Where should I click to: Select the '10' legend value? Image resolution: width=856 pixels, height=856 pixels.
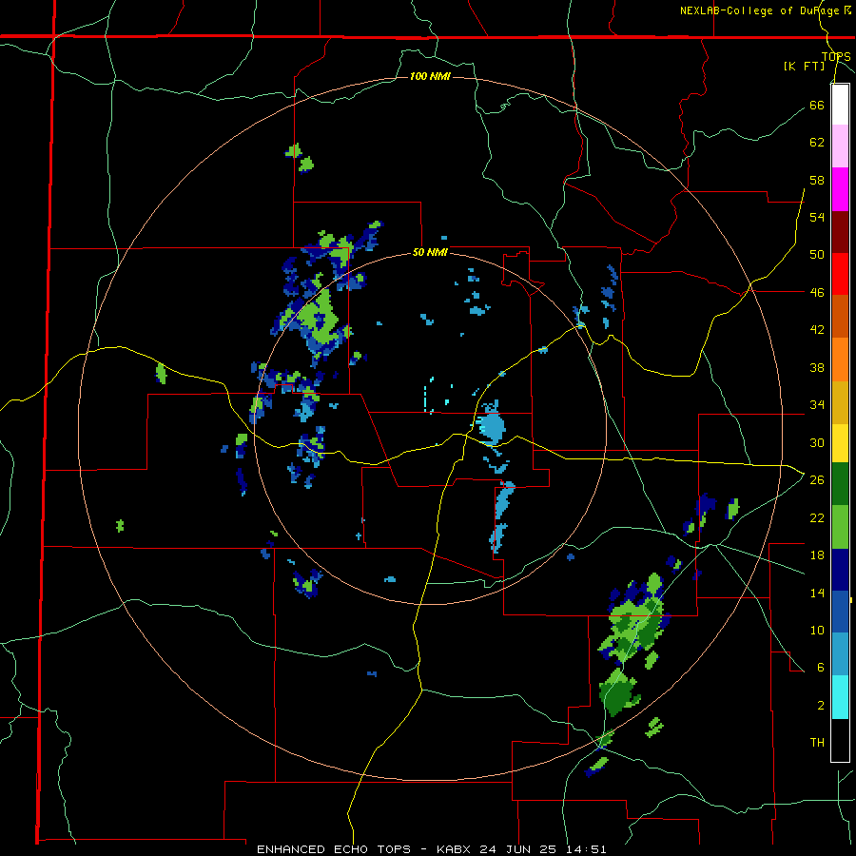(817, 630)
